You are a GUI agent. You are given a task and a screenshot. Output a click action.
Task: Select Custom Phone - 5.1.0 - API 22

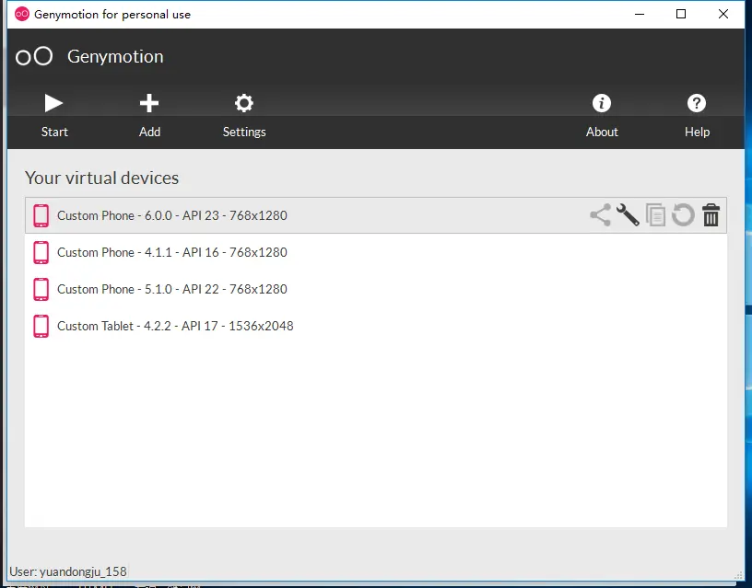click(375, 289)
